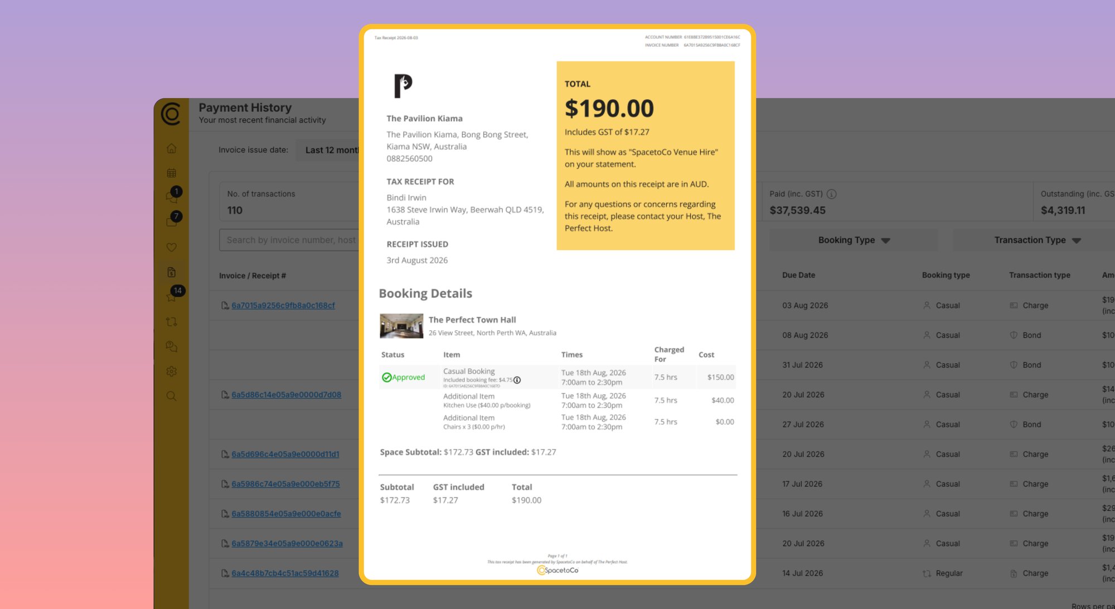
Task: Open the Last 12 months date dropdown
Action: tap(329, 150)
